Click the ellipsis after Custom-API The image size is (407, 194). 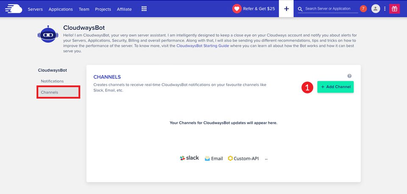tap(266, 159)
